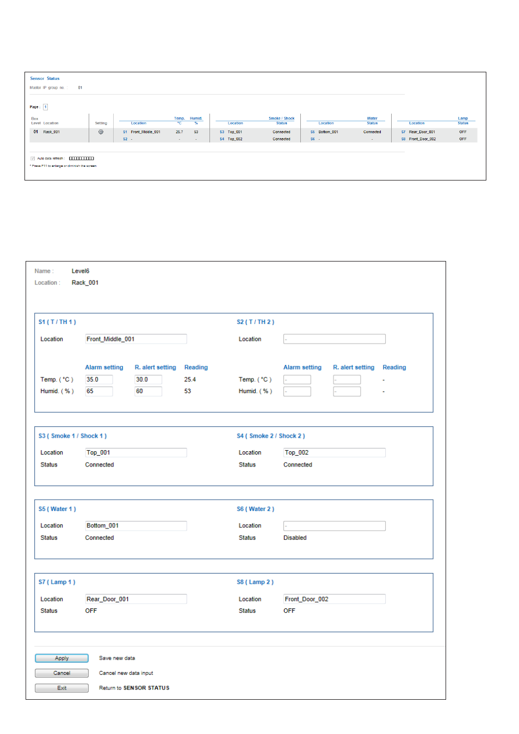Edit S2 Humid R. alert setting field
The height and width of the screenshot is (734, 519).
(347, 391)
